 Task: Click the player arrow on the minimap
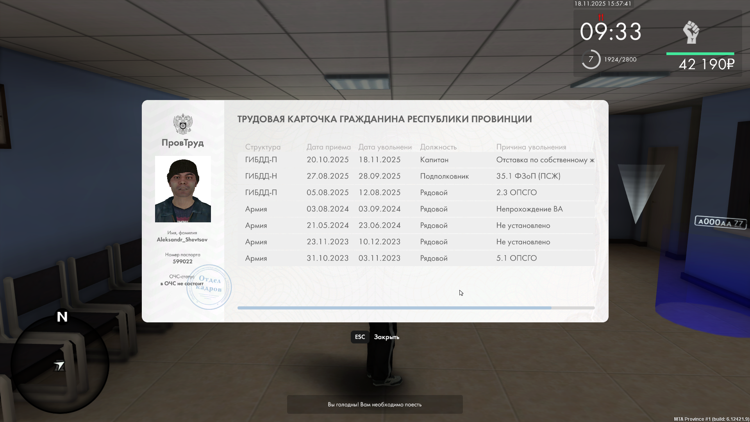pos(59,366)
